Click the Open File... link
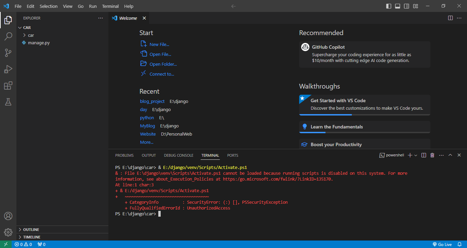This screenshot has width=467, height=248. click(x=156, y=54)
